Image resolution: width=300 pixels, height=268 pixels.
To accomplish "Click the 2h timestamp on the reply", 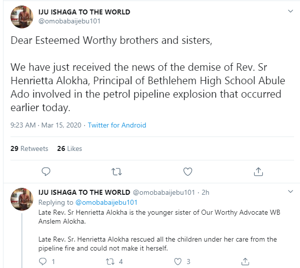I will 206,192.
